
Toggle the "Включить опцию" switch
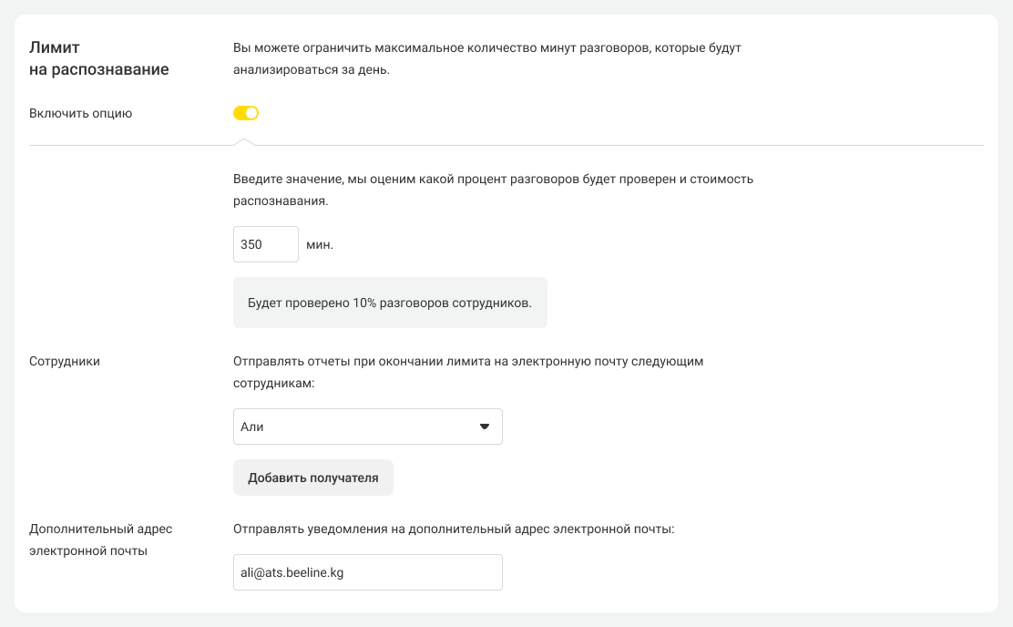tap(246, 113)
